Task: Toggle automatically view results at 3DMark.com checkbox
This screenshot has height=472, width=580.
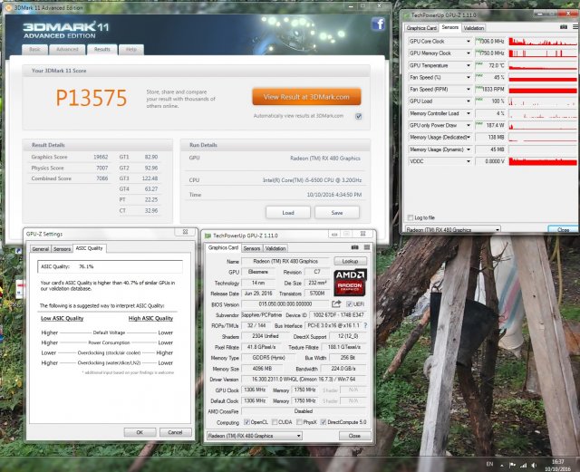Action: [x=359, y=116]
